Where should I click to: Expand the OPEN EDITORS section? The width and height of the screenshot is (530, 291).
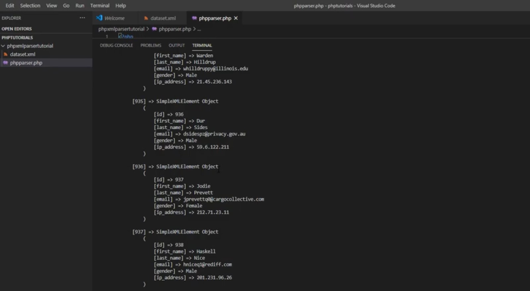coord(17,29)
